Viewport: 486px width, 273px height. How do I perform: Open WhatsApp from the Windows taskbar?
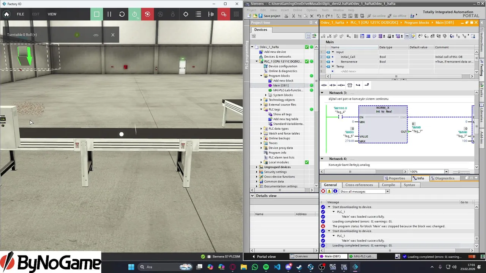click(255, 267)
